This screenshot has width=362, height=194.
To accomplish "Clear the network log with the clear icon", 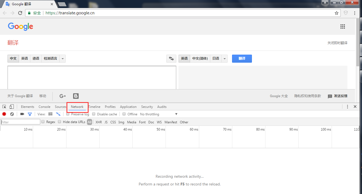I will click(12, 114).
